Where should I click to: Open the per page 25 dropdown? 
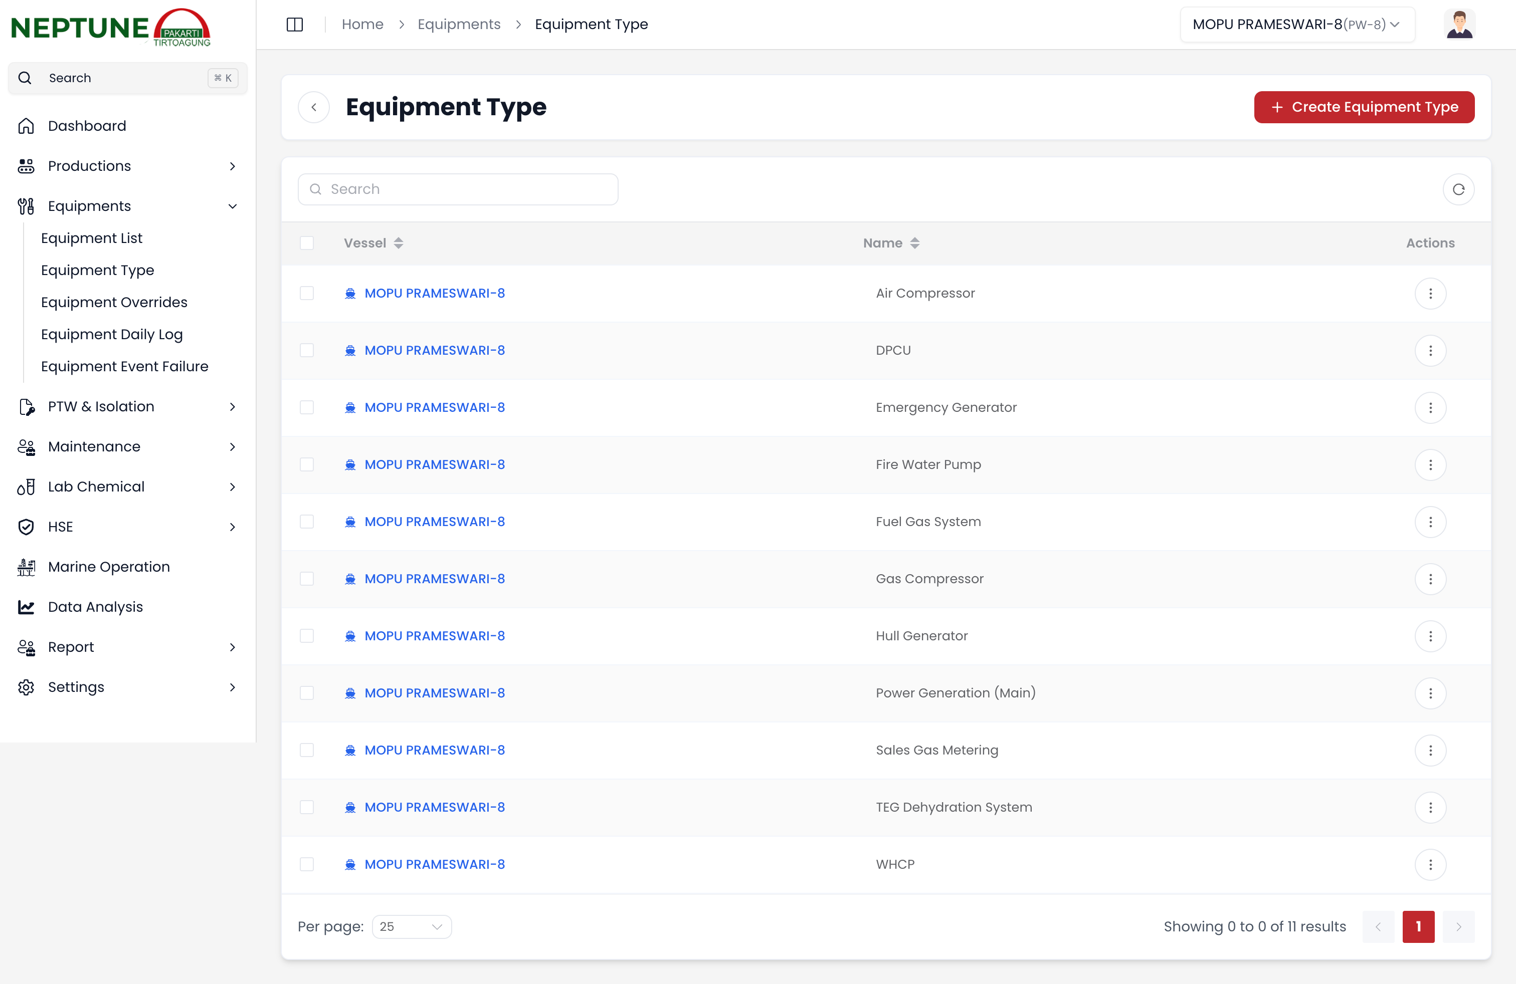coord(411,927)
